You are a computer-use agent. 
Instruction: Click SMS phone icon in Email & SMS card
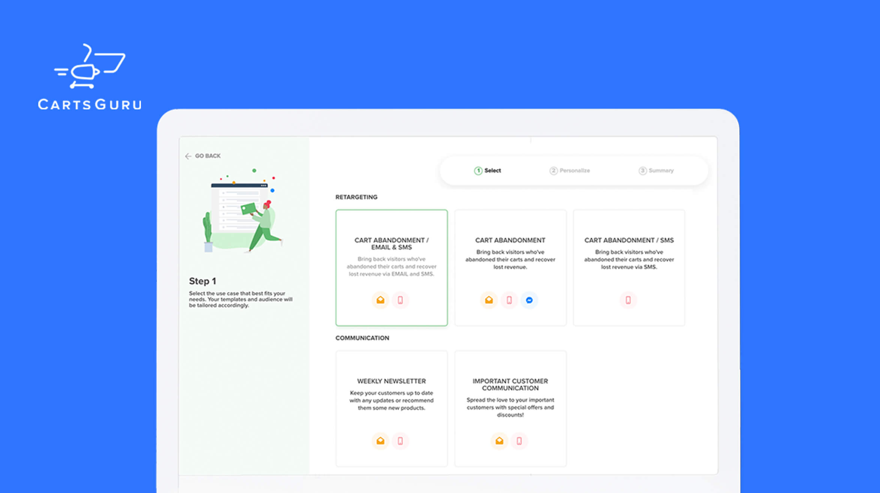click(400, 300)
